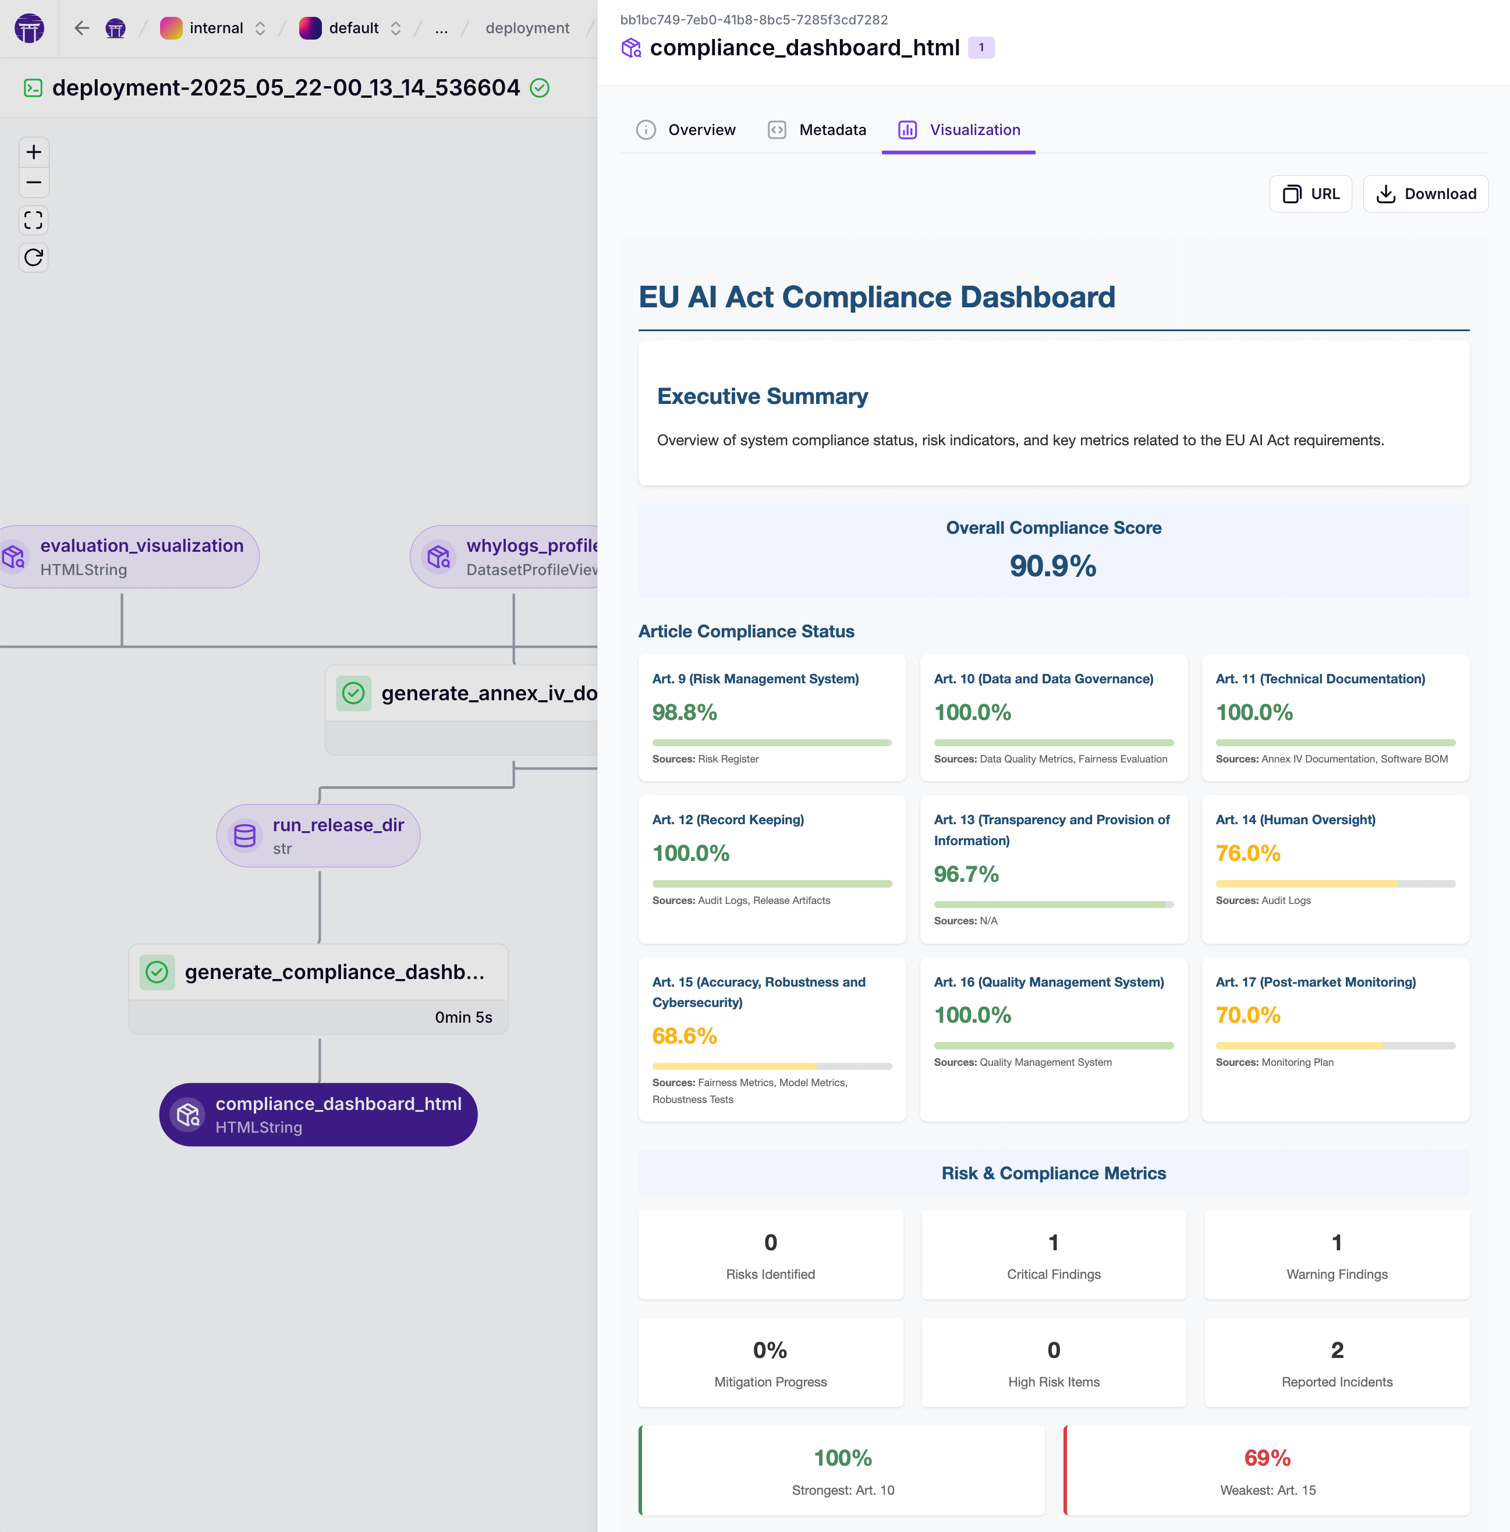Open the ZenML logo home icon
This screenshot has height=1532, width=1510.
click(x=29, y=29)
